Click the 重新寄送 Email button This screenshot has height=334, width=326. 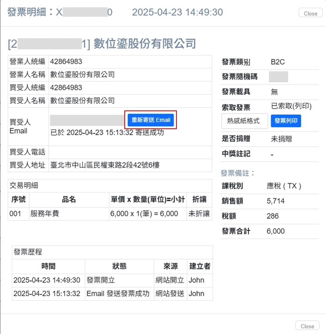[151, 120]
